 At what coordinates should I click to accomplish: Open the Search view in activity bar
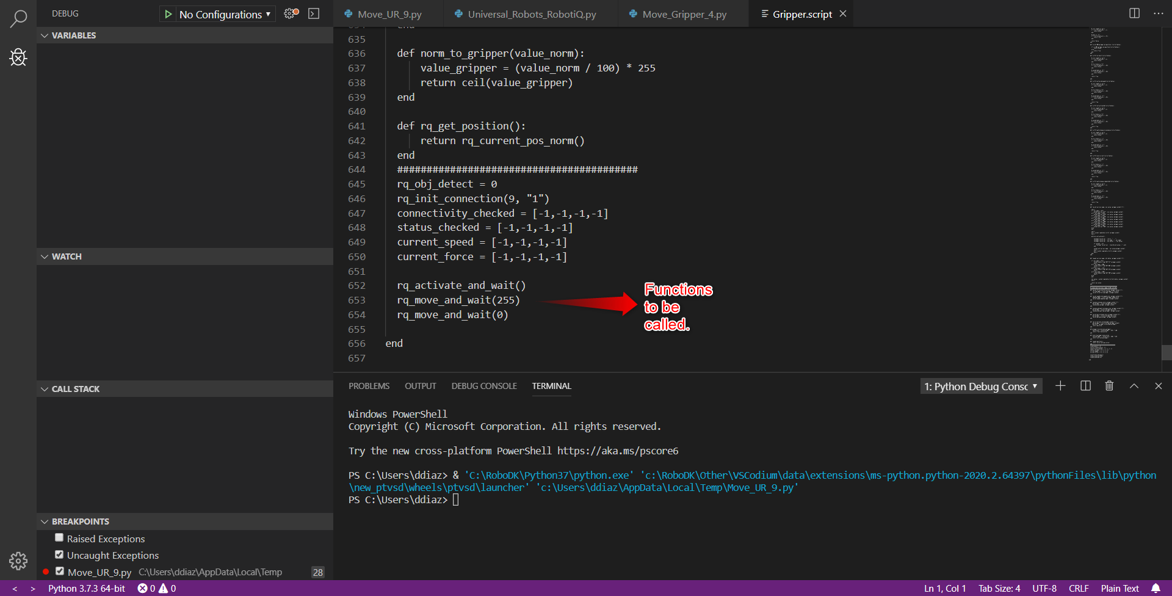pos(18,19)
